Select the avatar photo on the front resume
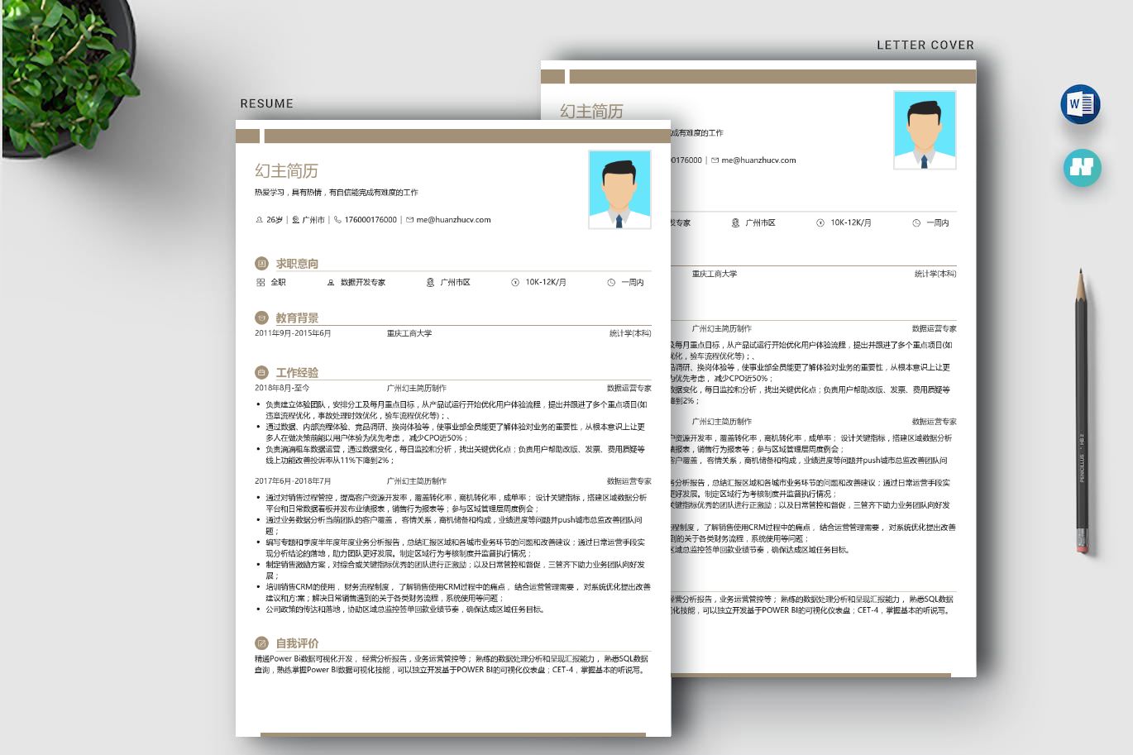 coord(619,189)
